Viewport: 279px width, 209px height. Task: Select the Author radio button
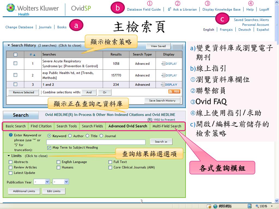click(x=70, y=136)
